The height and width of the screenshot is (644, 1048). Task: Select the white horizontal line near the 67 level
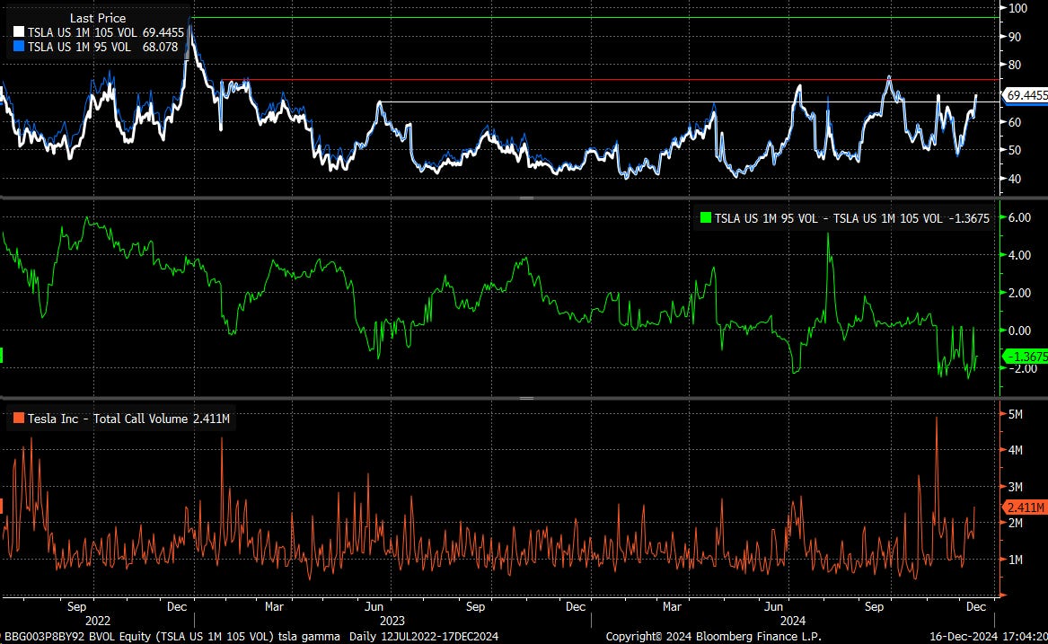689,101
